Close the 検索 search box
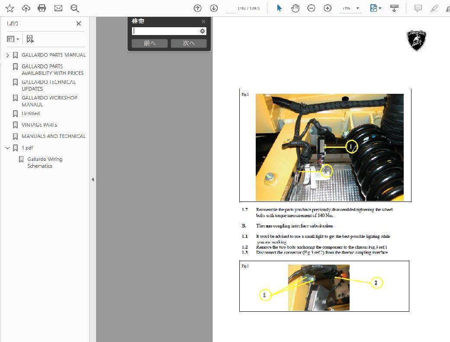The width and height of the screenshot is (450, 342). pos(203,21)
